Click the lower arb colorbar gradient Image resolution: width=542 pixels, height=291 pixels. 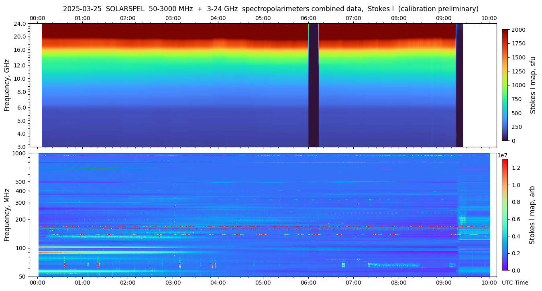tap(505, 214)
